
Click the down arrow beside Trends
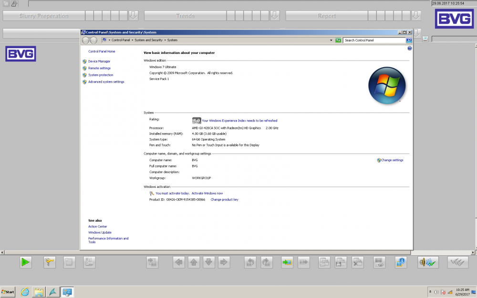click(x=275, y=16)
